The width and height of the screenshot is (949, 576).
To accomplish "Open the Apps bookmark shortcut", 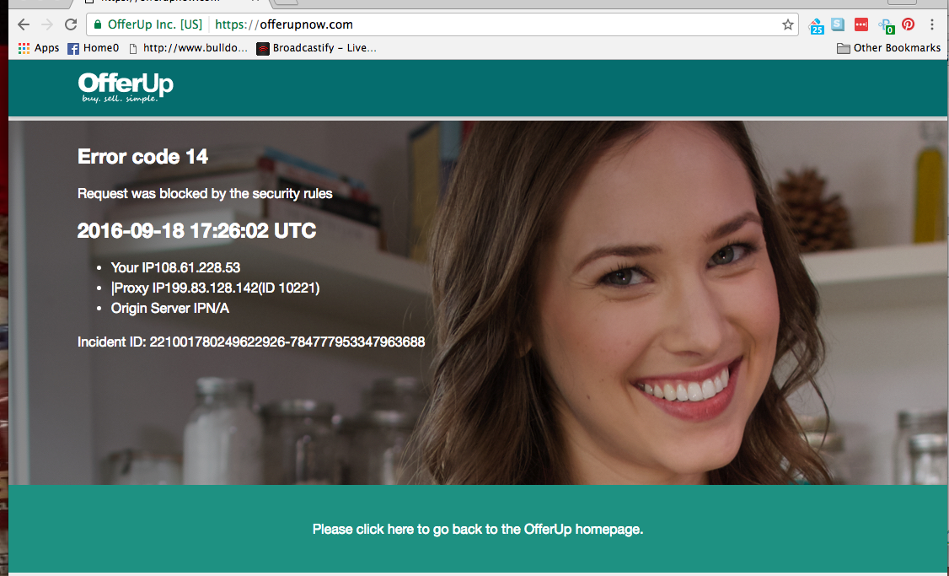I will pos(39,48).
